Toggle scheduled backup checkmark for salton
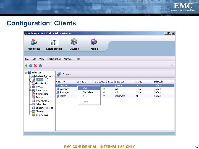The image size is (199, 149). pos(104,96)
